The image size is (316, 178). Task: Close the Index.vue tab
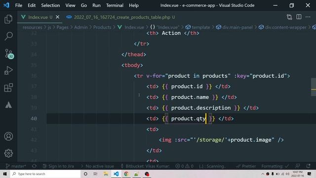point(57,17)
